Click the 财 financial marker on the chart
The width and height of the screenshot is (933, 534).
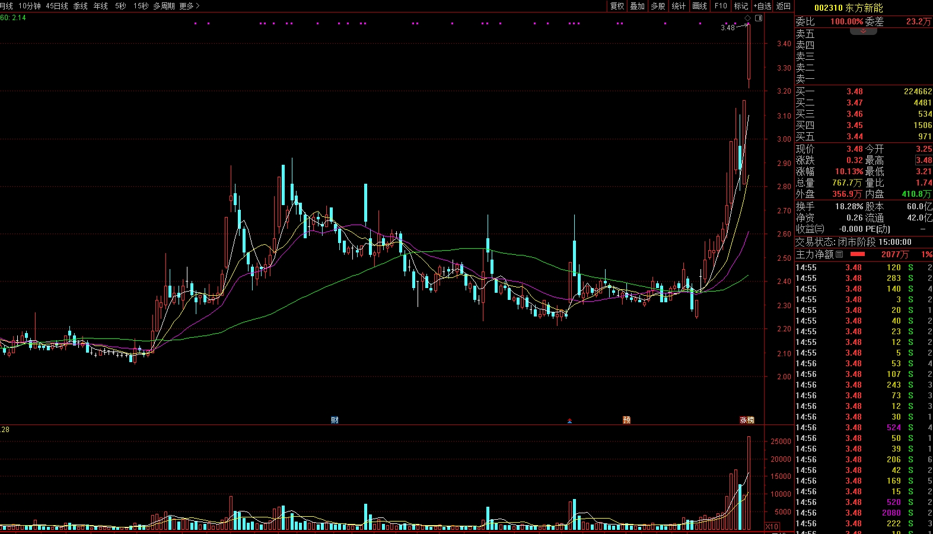point(335,420)
